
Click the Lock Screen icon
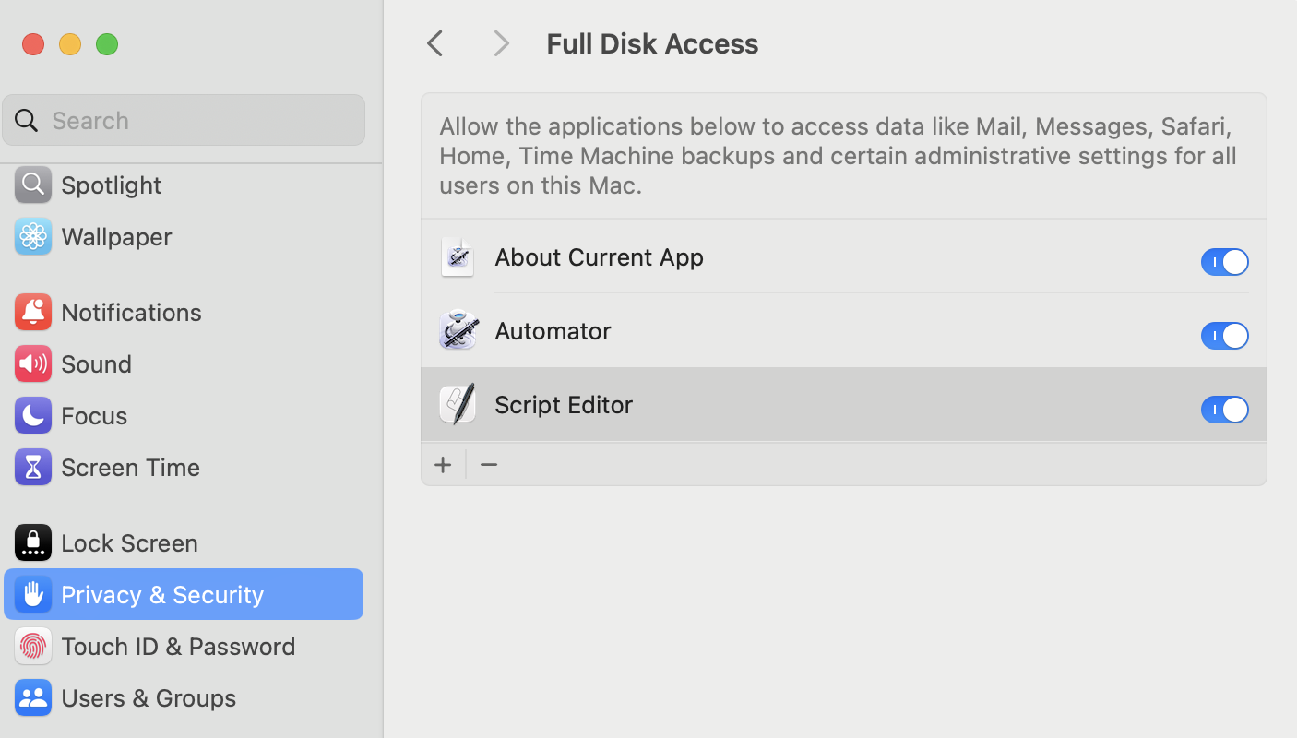[x=33, y=542]
